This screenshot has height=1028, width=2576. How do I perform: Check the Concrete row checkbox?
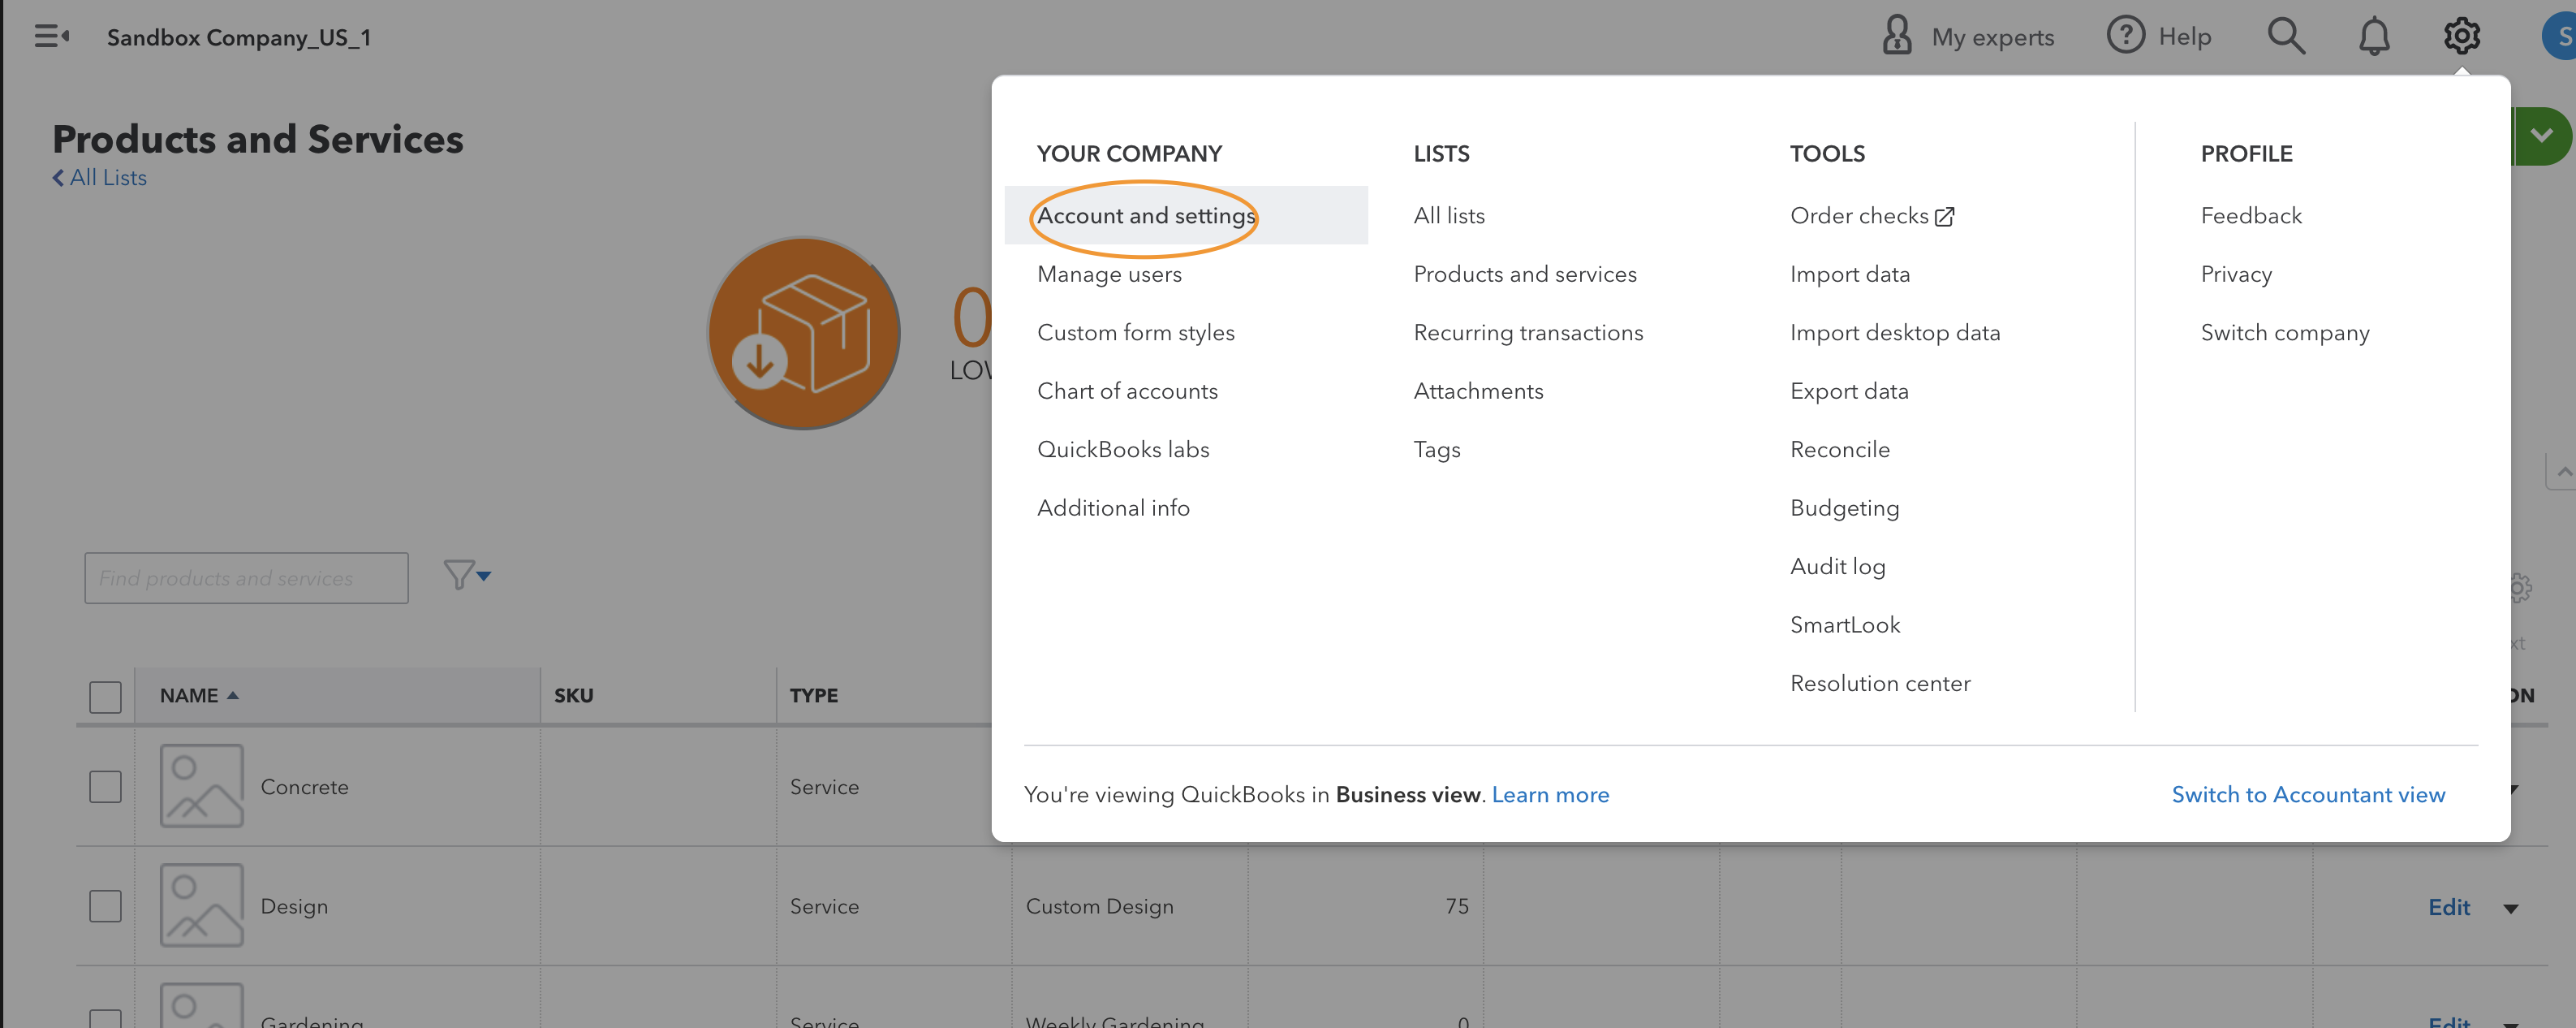pyautogui.click(x=105, y=787)
